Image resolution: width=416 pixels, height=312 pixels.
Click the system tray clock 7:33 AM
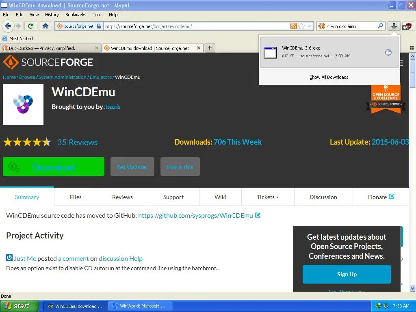[x=401, y=306]
